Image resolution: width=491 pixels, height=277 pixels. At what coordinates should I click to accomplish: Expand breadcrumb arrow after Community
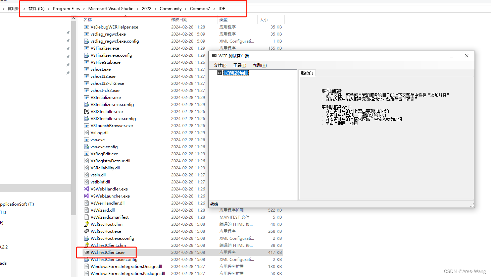click(186, 9)
